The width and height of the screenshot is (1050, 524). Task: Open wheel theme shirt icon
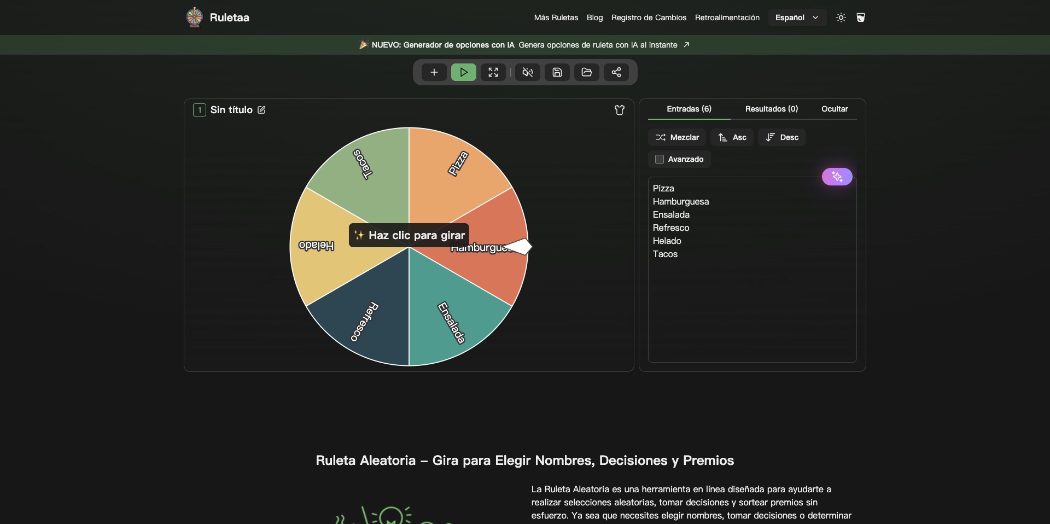(x=620, y=110)
